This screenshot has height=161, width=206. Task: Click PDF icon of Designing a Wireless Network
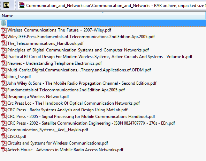pyautogui.click(x=4, y=97)
